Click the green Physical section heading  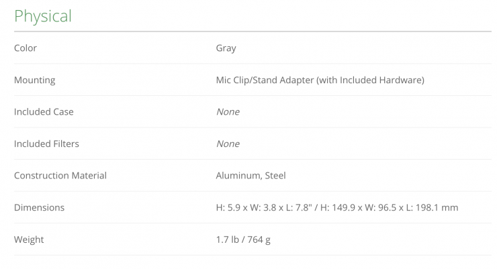point(43,15)
